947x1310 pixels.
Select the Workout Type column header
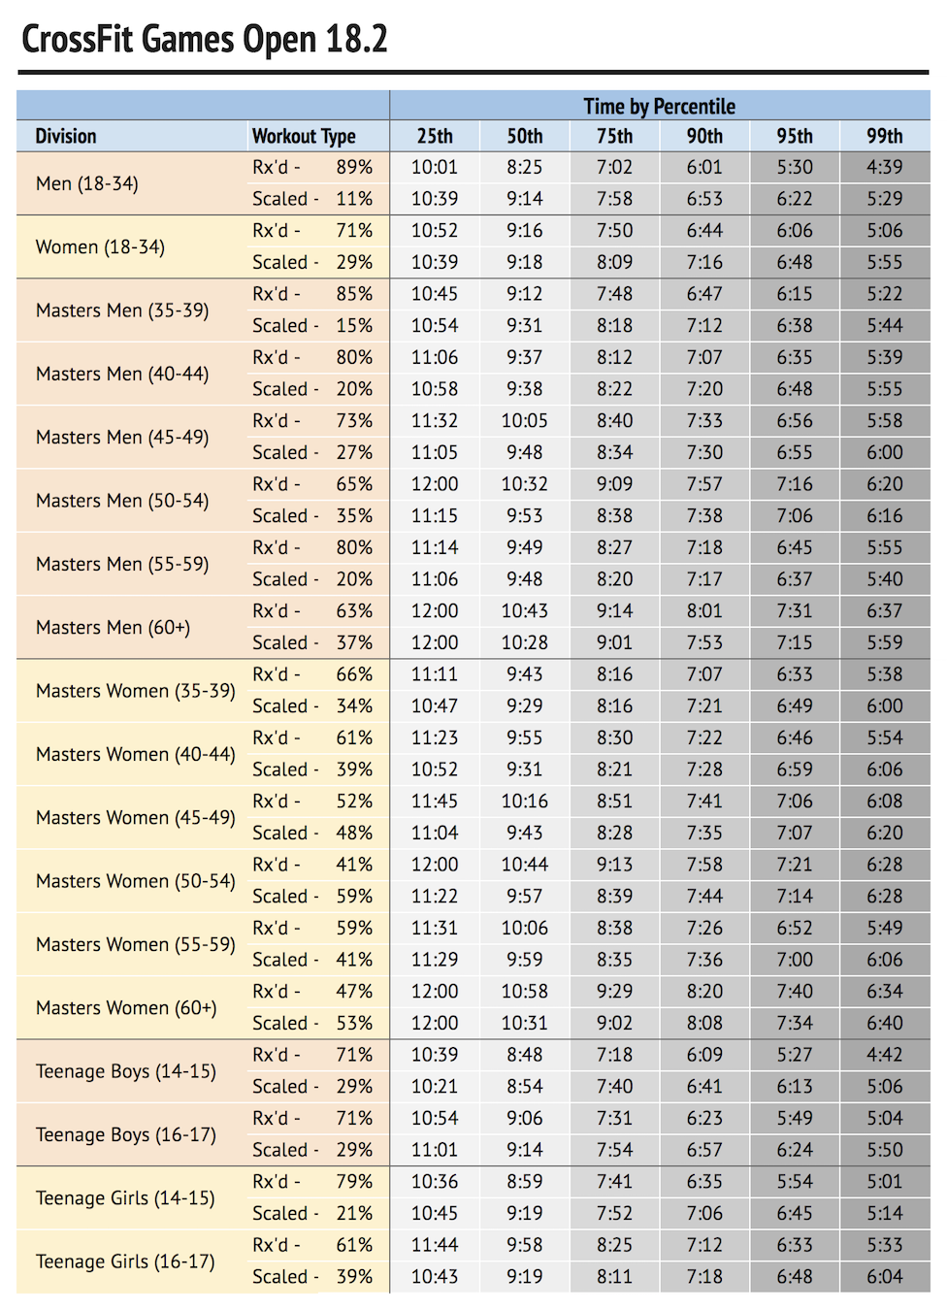pos(304,136)
